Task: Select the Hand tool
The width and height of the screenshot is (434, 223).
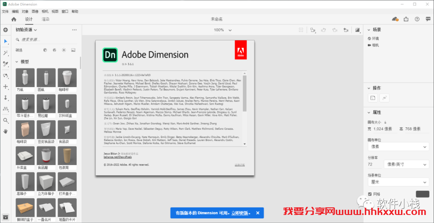Action: pyautogui.click(x=5, y=131)
